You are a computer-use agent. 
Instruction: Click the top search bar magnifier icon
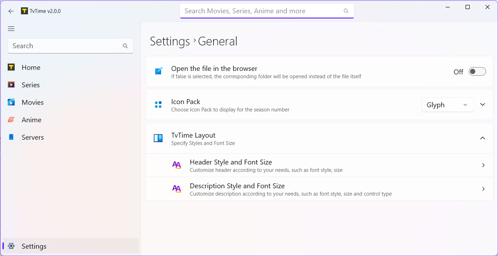[x=346, y=11]
